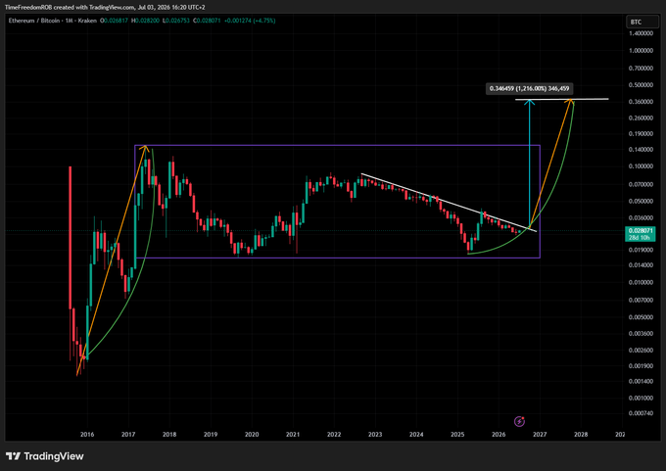This screenshot has width=666, height=471.
Task: Click the 2023 label on time axis
Action: [x=375, y=435]
